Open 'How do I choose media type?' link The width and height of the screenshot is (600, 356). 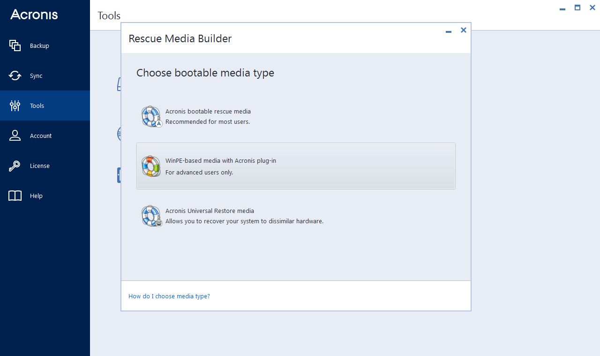pos(169,296)
